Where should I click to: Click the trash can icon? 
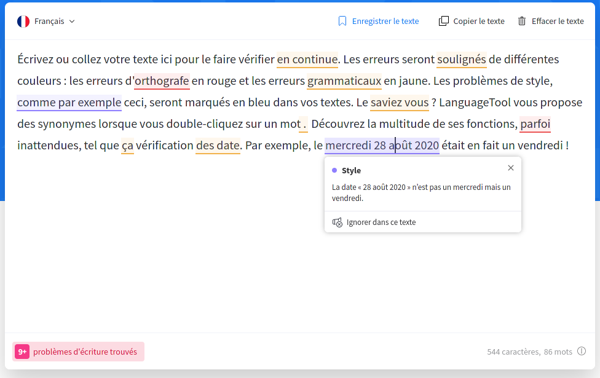tap(522, 21)
